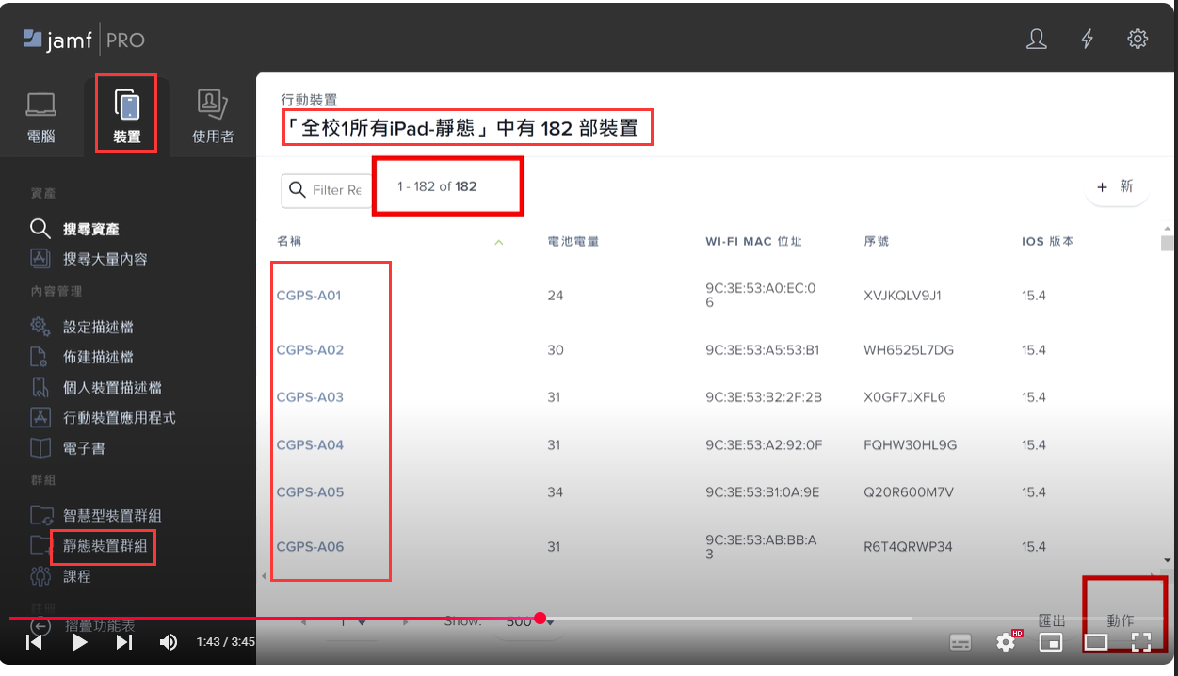The width and height of the screenshot is (1178, 676).
Task: Sort by the IOS 版本 column header
Action: (x=1048, y=242)
